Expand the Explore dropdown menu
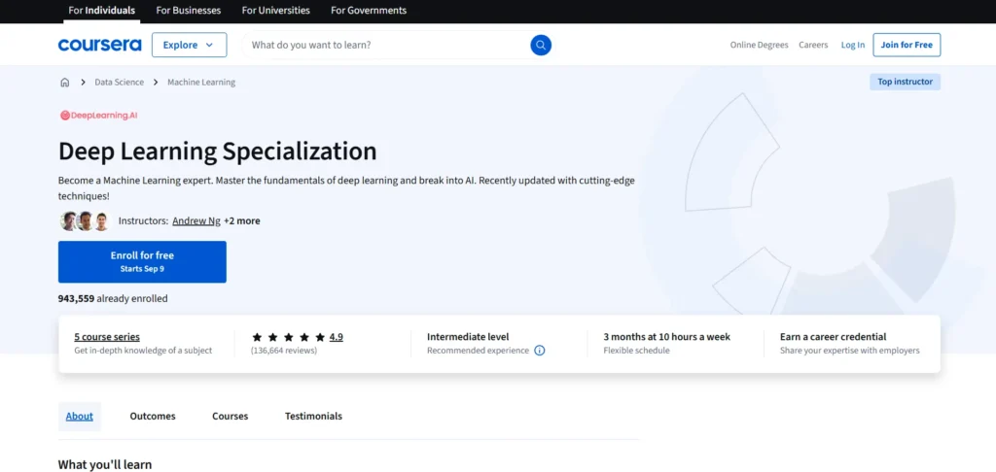996x472 pixels. 189,45
